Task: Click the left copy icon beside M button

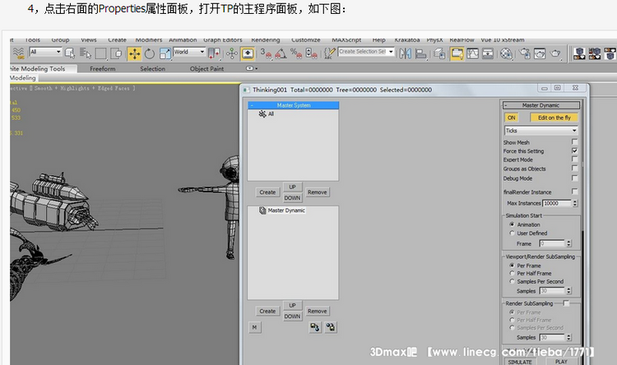Action: (314, 326)
